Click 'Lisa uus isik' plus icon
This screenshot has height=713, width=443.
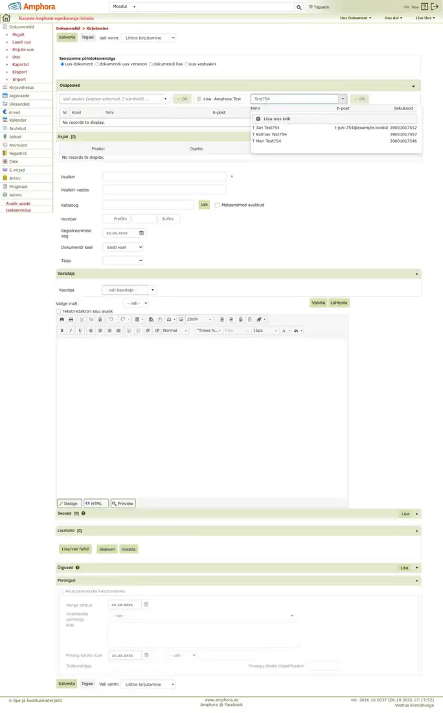point(258,119)
